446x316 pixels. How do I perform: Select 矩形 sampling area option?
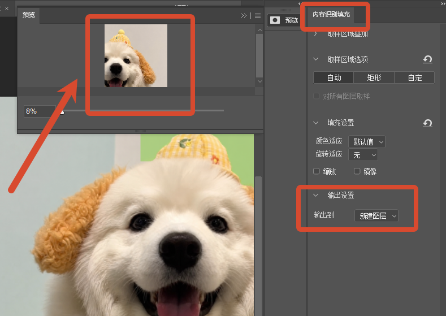coord(374,77)
